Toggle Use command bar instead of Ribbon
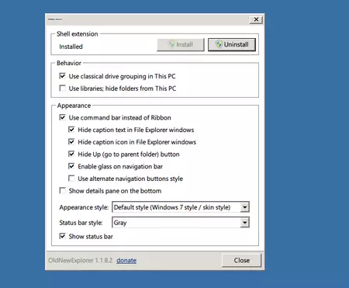Screen dimensions: 349x288 click(62, 117)
